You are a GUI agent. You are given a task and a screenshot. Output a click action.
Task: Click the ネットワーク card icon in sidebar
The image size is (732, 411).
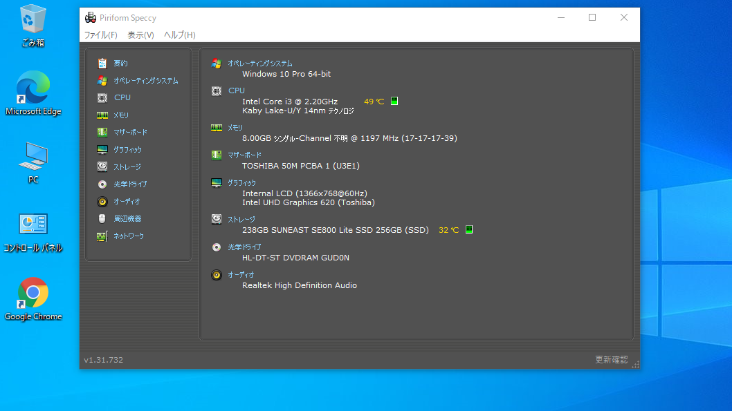102,236
